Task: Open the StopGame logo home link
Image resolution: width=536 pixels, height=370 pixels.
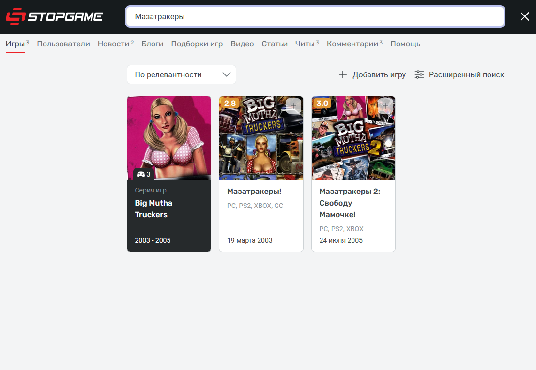Action: pyautogui.click(x=54, y=16)
